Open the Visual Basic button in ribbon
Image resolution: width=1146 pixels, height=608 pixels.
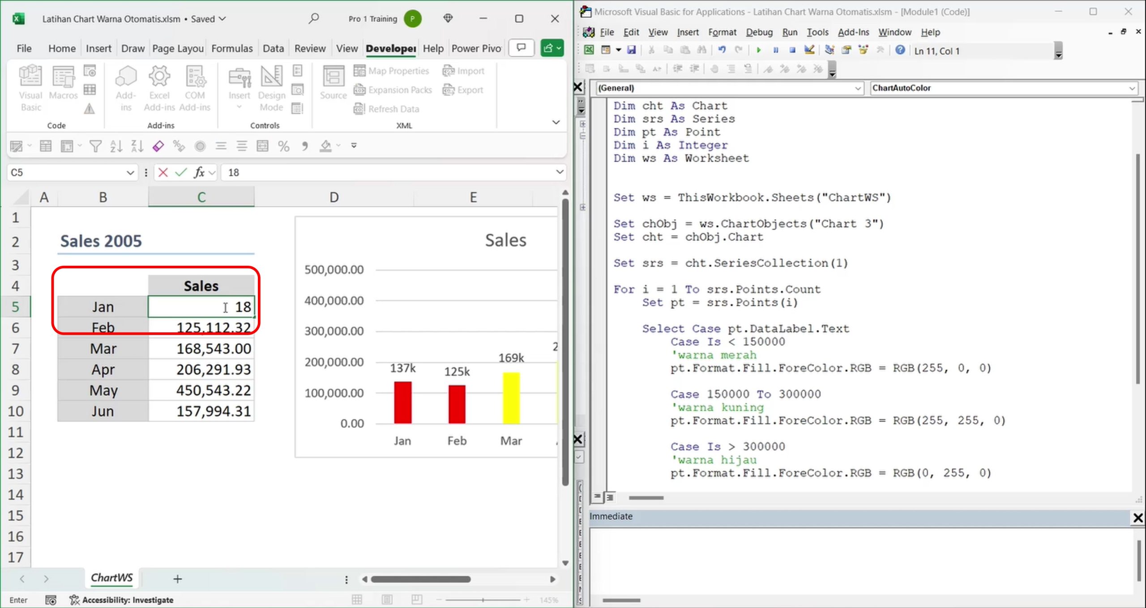point(30,88)
